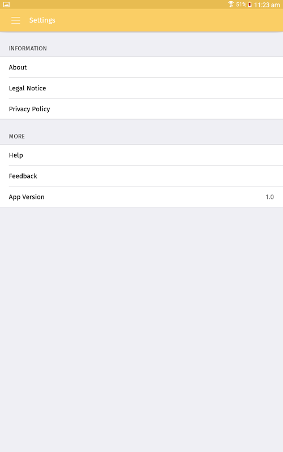Tap the INFORMATION section header
The width and height of the screenshot is (283, 452).
[28, 49]
